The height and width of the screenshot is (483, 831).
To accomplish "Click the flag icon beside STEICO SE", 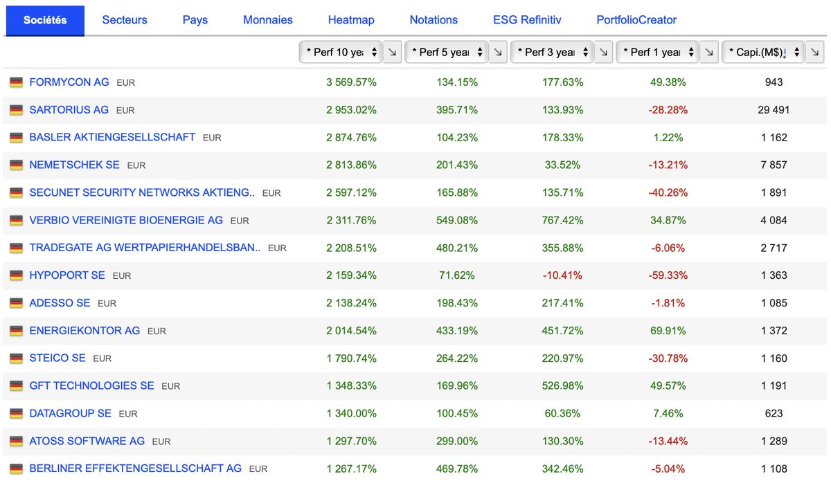I will click(16, 358).
